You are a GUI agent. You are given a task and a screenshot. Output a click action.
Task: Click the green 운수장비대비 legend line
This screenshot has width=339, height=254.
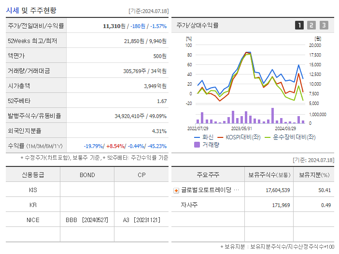click(x=268, y=137)
